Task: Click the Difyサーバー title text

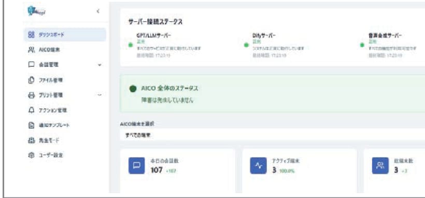Action: pyautogui.click(x=264, y=36)
